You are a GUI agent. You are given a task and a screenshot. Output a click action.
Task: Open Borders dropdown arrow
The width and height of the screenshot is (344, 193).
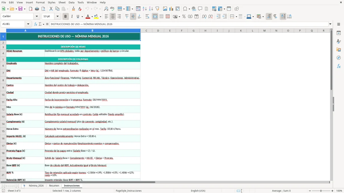tap(236, 17)
